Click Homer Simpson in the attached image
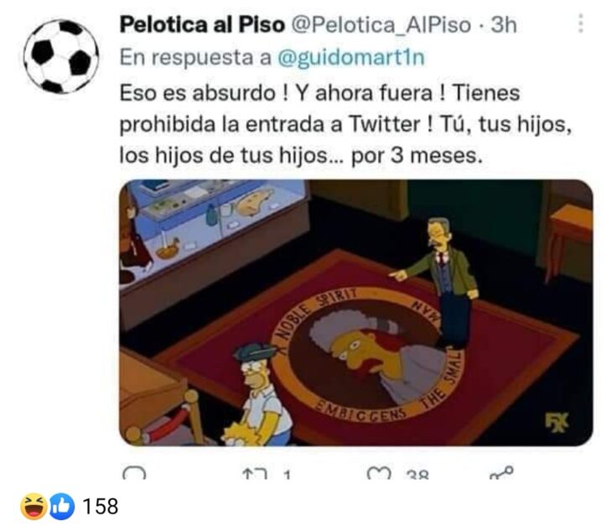The width and height of the screenshot is (612, 531). click(x=263, y=394)
